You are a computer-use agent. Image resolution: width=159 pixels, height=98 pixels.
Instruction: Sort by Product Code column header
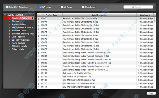tap(51, 15)
